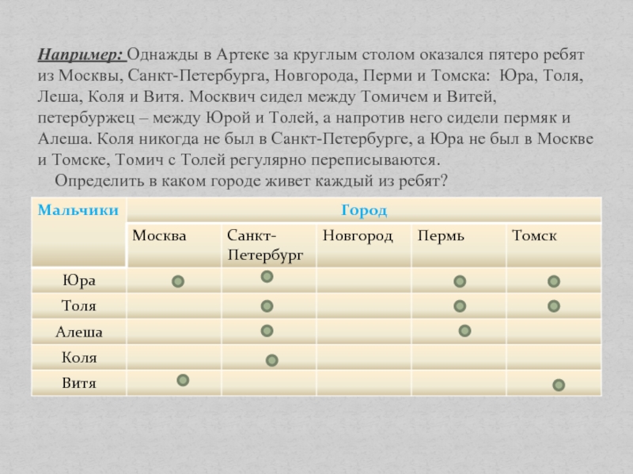Click the empty Москва cell in Коля row
633x474 pixels.
(174, 357)
